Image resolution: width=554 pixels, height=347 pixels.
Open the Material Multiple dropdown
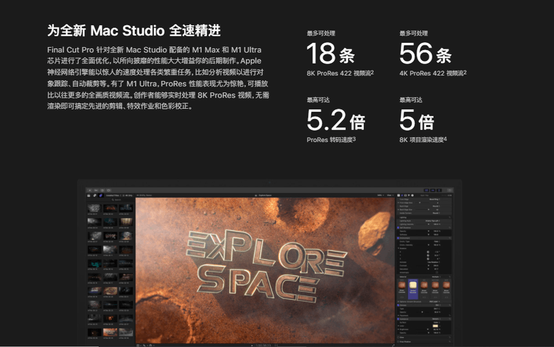click(437, 277)
